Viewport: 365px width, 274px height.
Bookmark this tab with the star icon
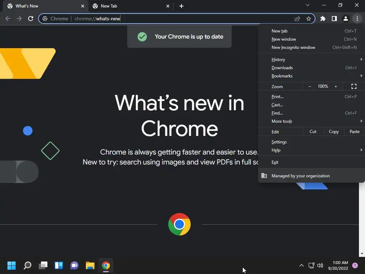pyautogui.click(x=308, y=19)
